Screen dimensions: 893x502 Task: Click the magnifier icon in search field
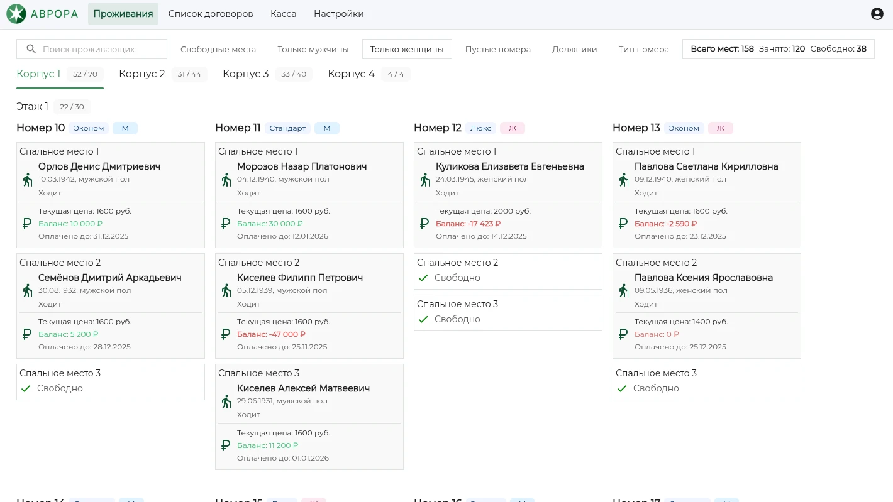(x=31, y=49)
